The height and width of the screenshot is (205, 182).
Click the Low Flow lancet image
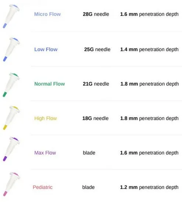(11, 49)
